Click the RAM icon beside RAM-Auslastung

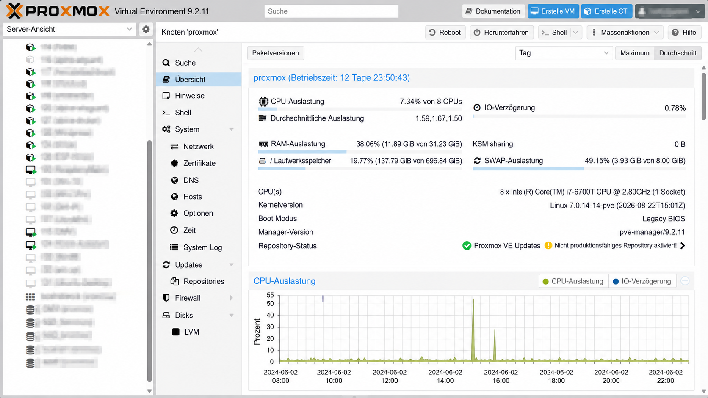263,144
